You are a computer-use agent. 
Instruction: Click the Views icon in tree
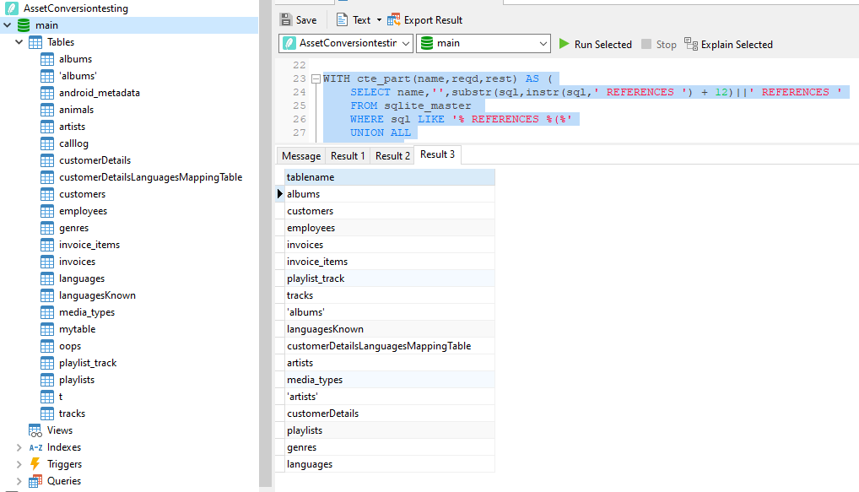point(35,430)
